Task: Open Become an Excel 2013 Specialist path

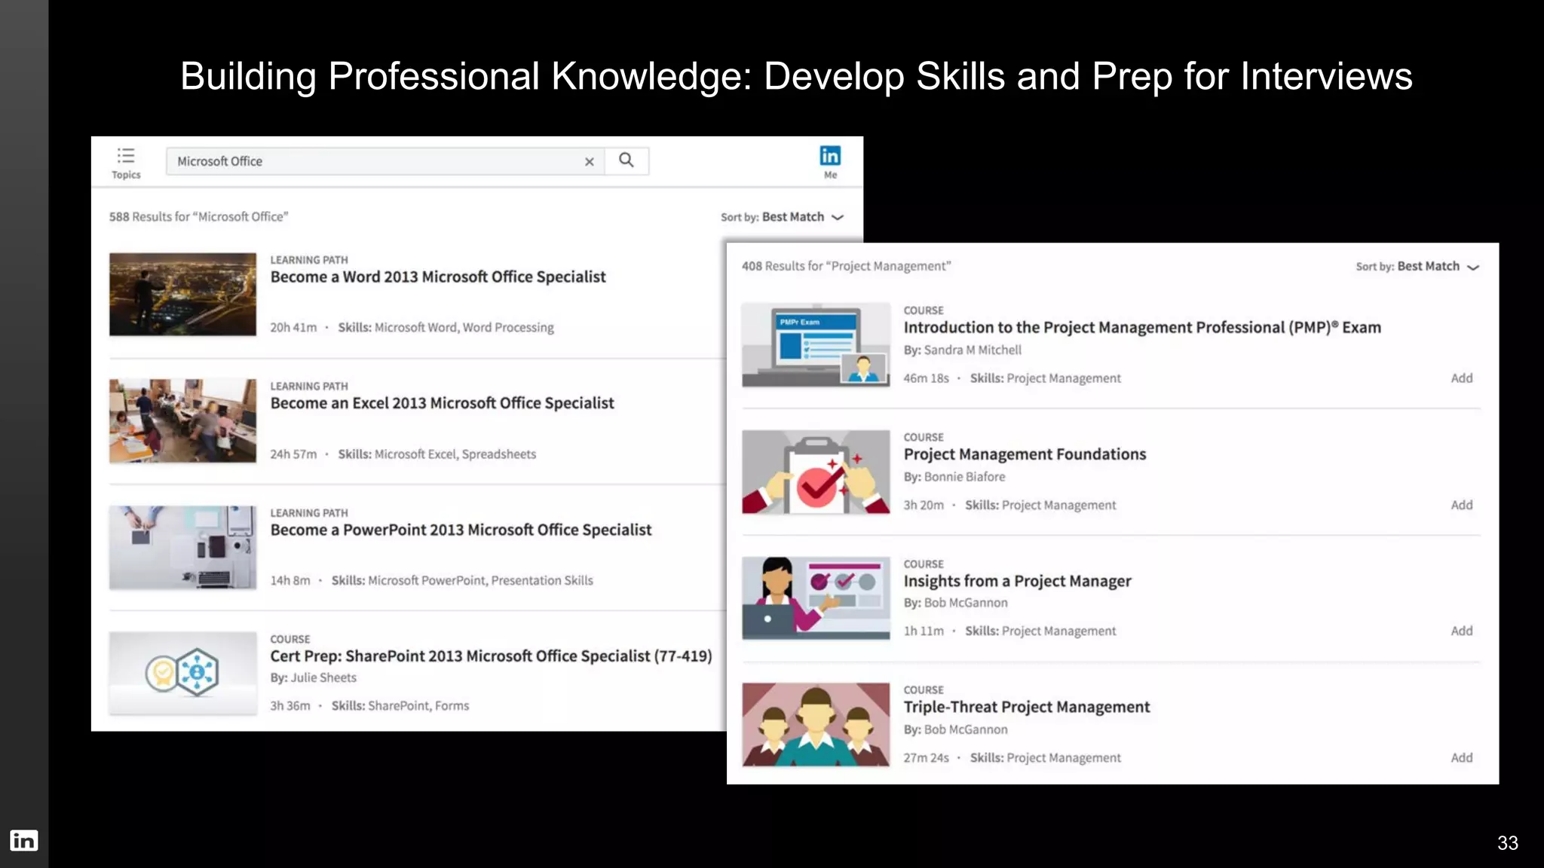Action: [x=442, y=403]
